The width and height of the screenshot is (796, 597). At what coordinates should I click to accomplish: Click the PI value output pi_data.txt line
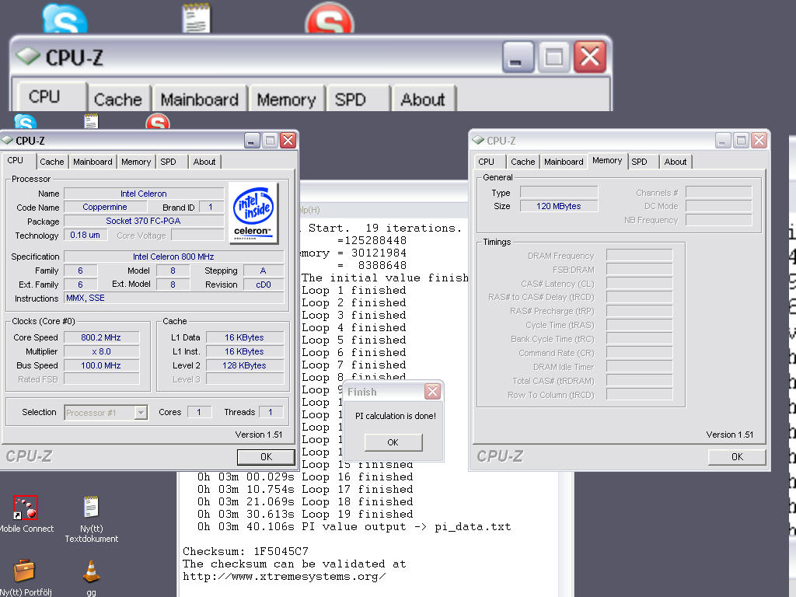click(x=354, y=527)
